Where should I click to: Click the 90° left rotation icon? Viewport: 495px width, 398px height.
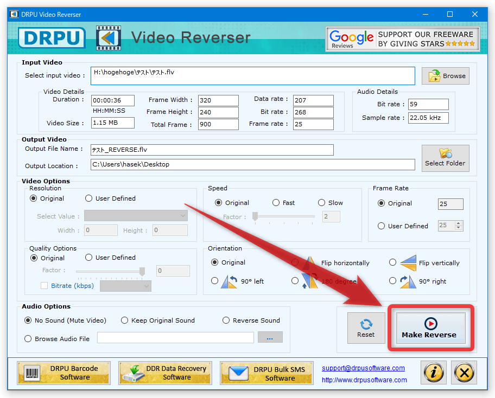click(229, 281)
